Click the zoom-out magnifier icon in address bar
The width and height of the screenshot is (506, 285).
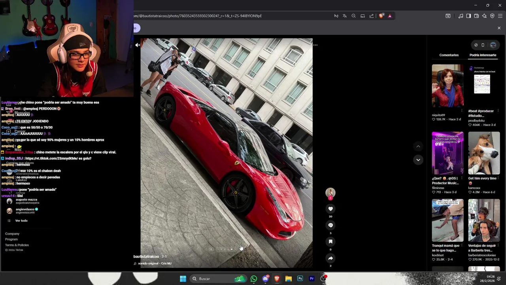click(x=353, y=16)
